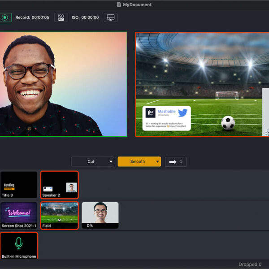The height and width of the screenshot is (269, 269).
Task: Select the Screen Shot 2021-1 shot
Action: [18, 215]
